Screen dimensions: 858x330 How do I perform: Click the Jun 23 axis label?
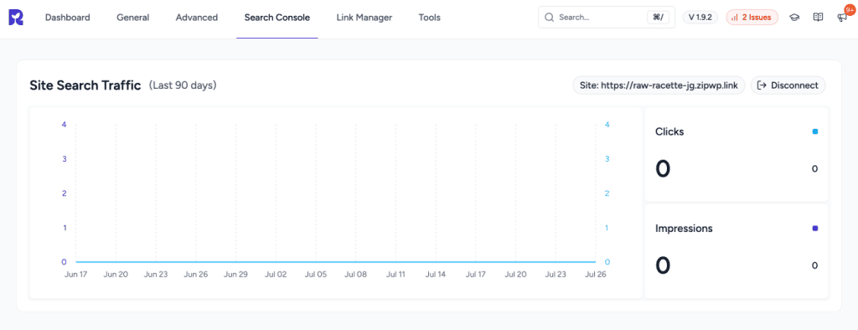(x=155, y=274)
